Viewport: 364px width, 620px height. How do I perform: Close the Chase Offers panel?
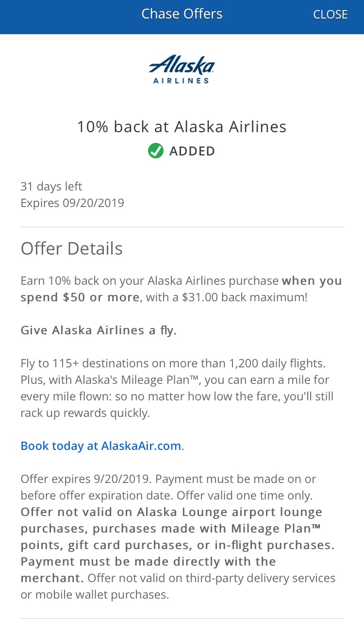tap(330, 15)
